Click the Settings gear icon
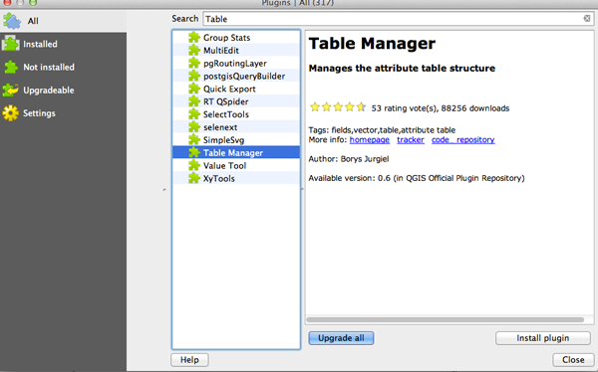Screen dimensions: 598x372 [x=10, y=113]
